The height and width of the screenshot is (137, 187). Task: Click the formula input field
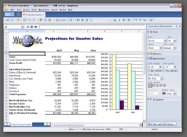point(92,27)
